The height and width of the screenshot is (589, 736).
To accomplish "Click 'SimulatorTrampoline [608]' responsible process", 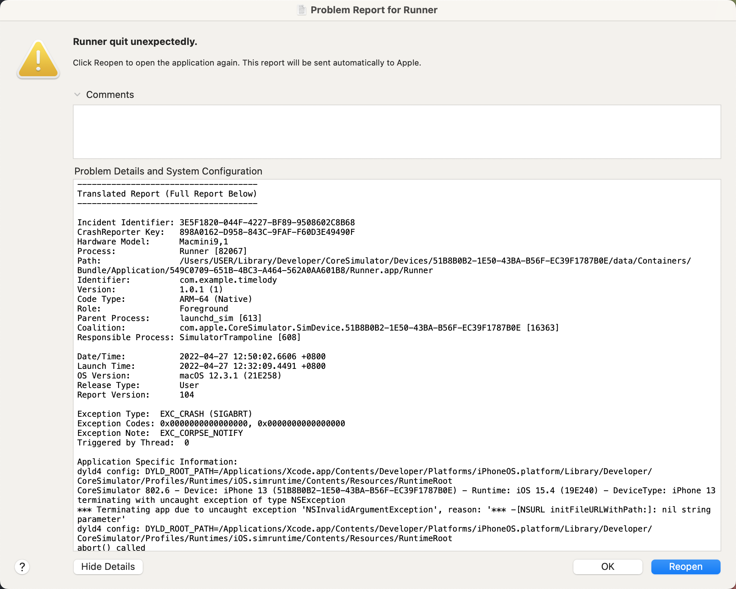I will pyautogui.click(x=240, y=337).
